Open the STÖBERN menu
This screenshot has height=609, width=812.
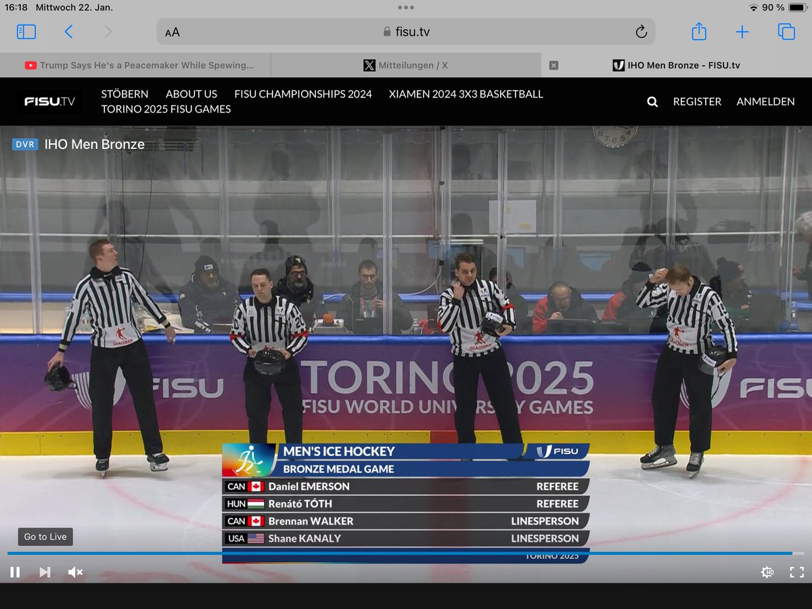[125, 94]
